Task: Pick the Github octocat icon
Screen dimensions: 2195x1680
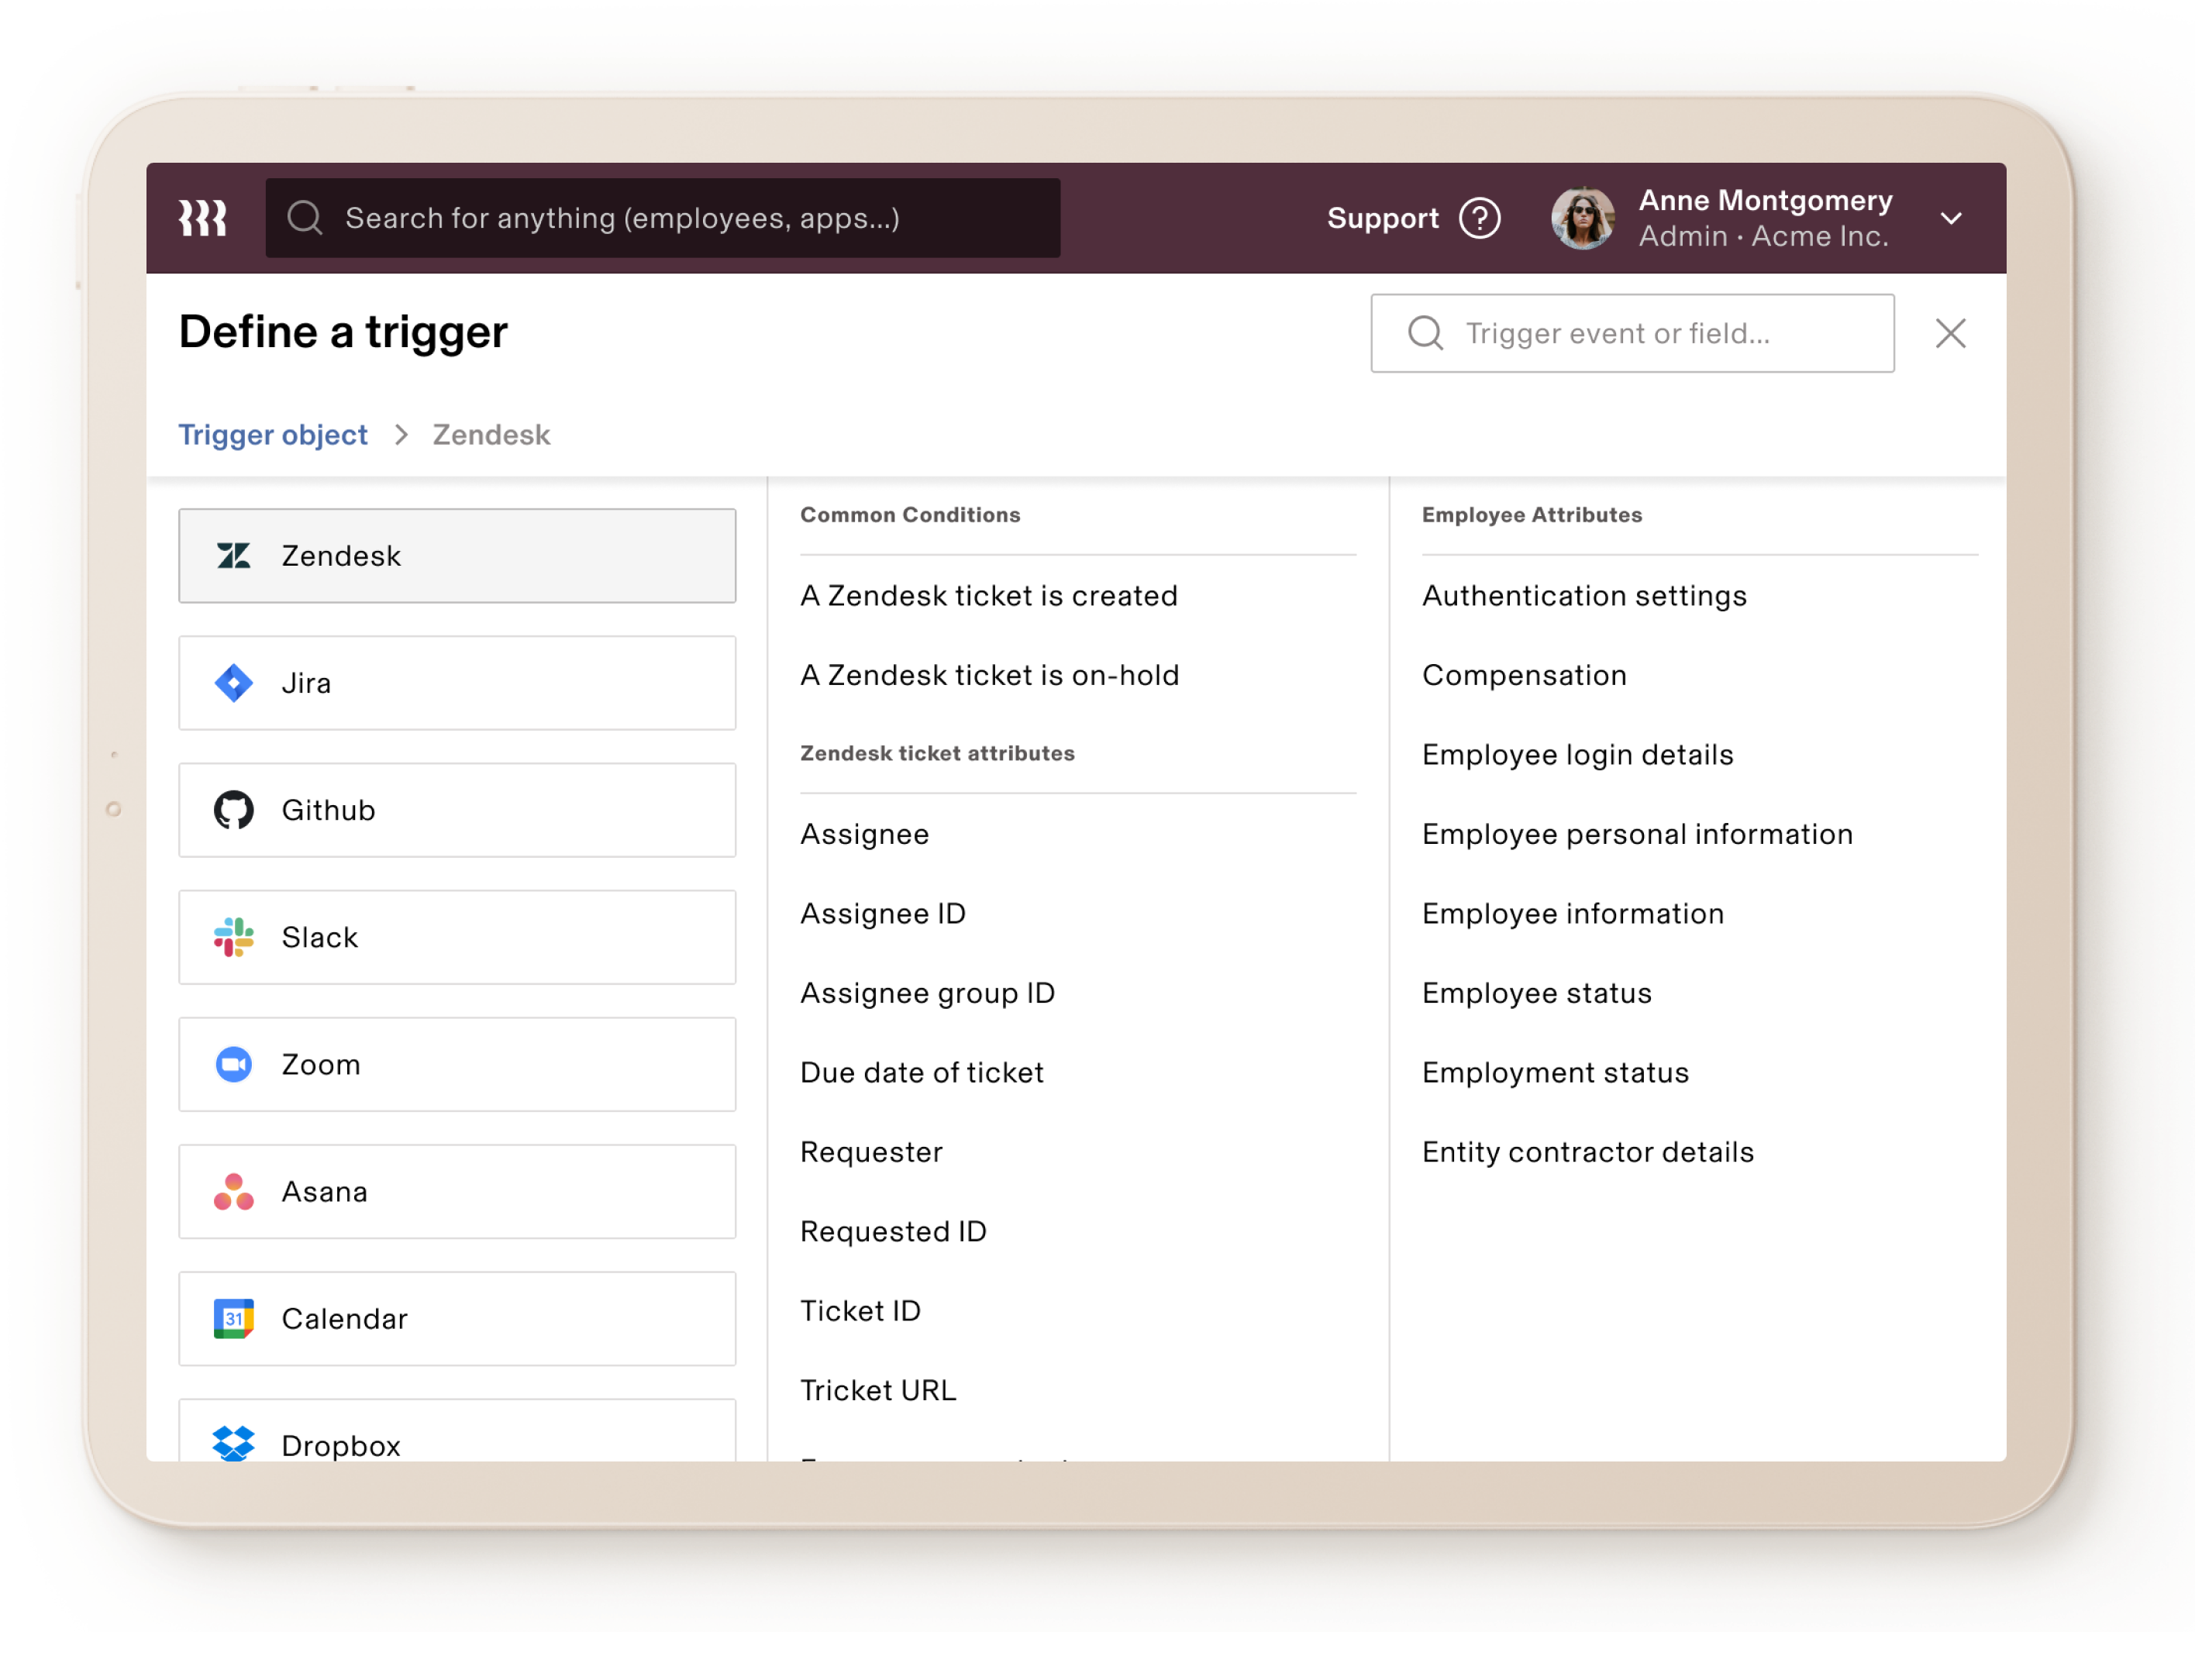Action: tap(234, 810)
